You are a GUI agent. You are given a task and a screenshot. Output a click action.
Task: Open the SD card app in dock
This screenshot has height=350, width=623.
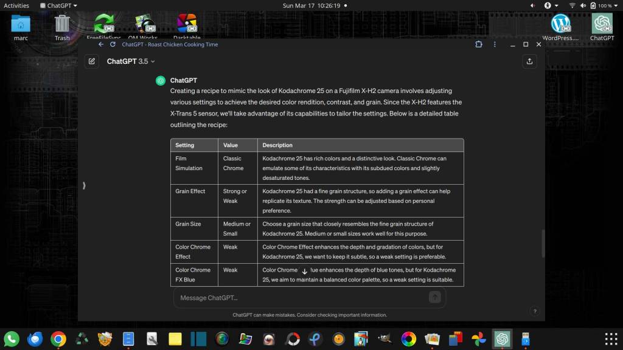point(455,339)
